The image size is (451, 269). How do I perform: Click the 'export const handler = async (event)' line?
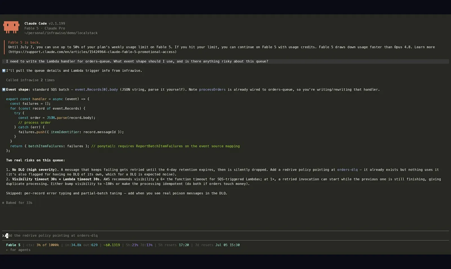[48, 99]
